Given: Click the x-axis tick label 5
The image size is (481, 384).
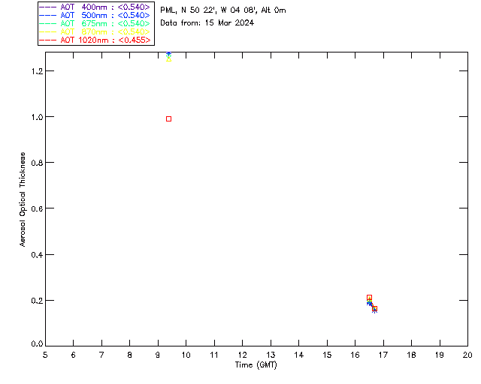Looking at the screenshot, I should click(45, 355).
